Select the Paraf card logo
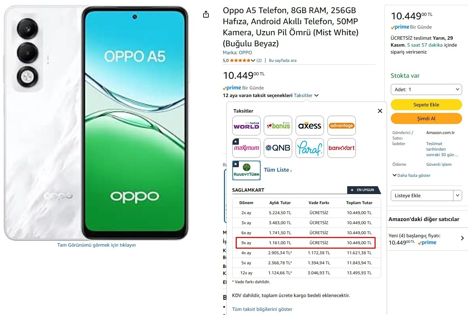 coord(310,148)
